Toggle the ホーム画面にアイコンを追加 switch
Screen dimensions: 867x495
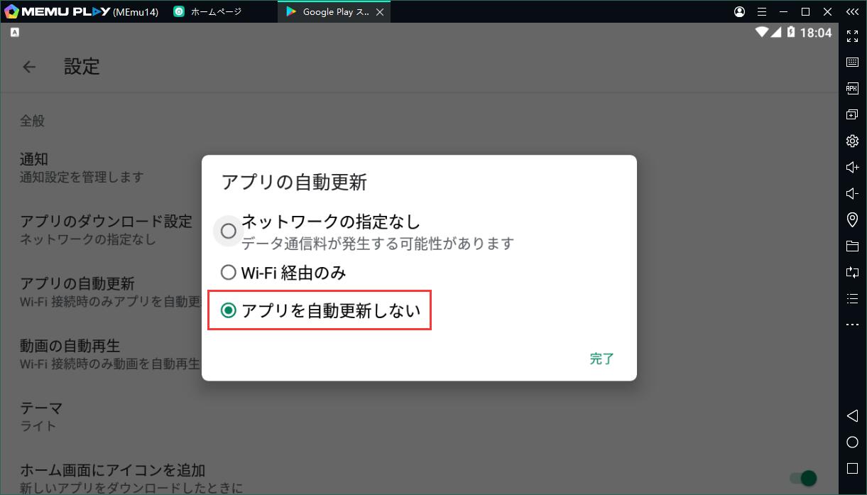click(803, 478)
